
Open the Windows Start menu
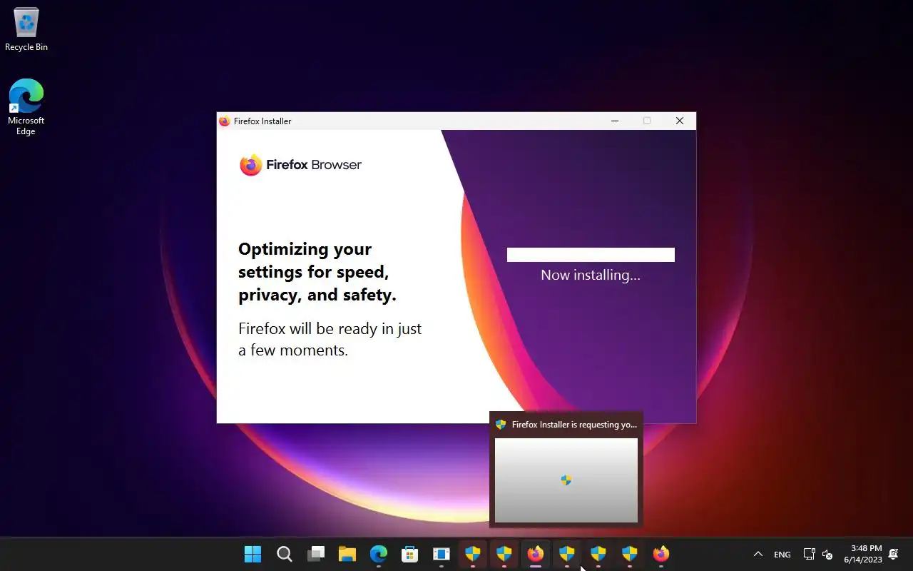coord(253,554)
